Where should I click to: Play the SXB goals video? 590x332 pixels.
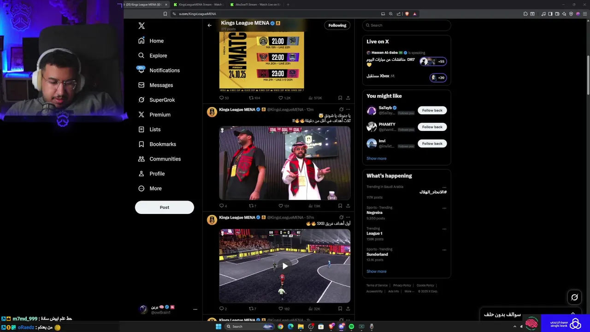(x=285, y=266)
